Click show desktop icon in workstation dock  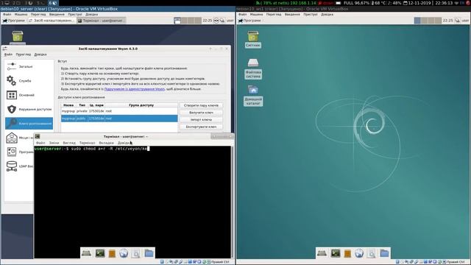point(322,253)
